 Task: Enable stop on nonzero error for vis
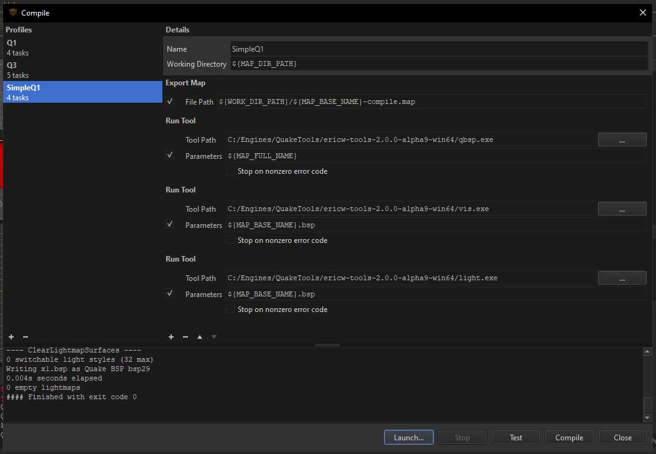[230, 240]
